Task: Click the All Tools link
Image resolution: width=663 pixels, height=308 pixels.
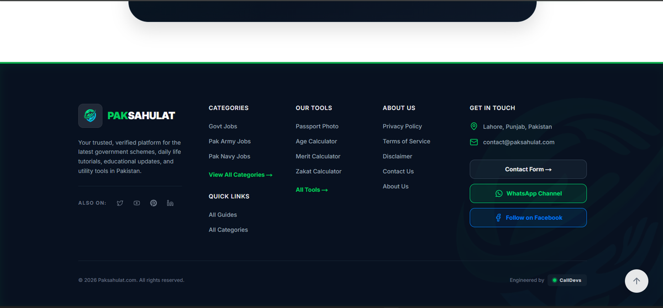Action: pyautogui.click(x=312, y=190)
